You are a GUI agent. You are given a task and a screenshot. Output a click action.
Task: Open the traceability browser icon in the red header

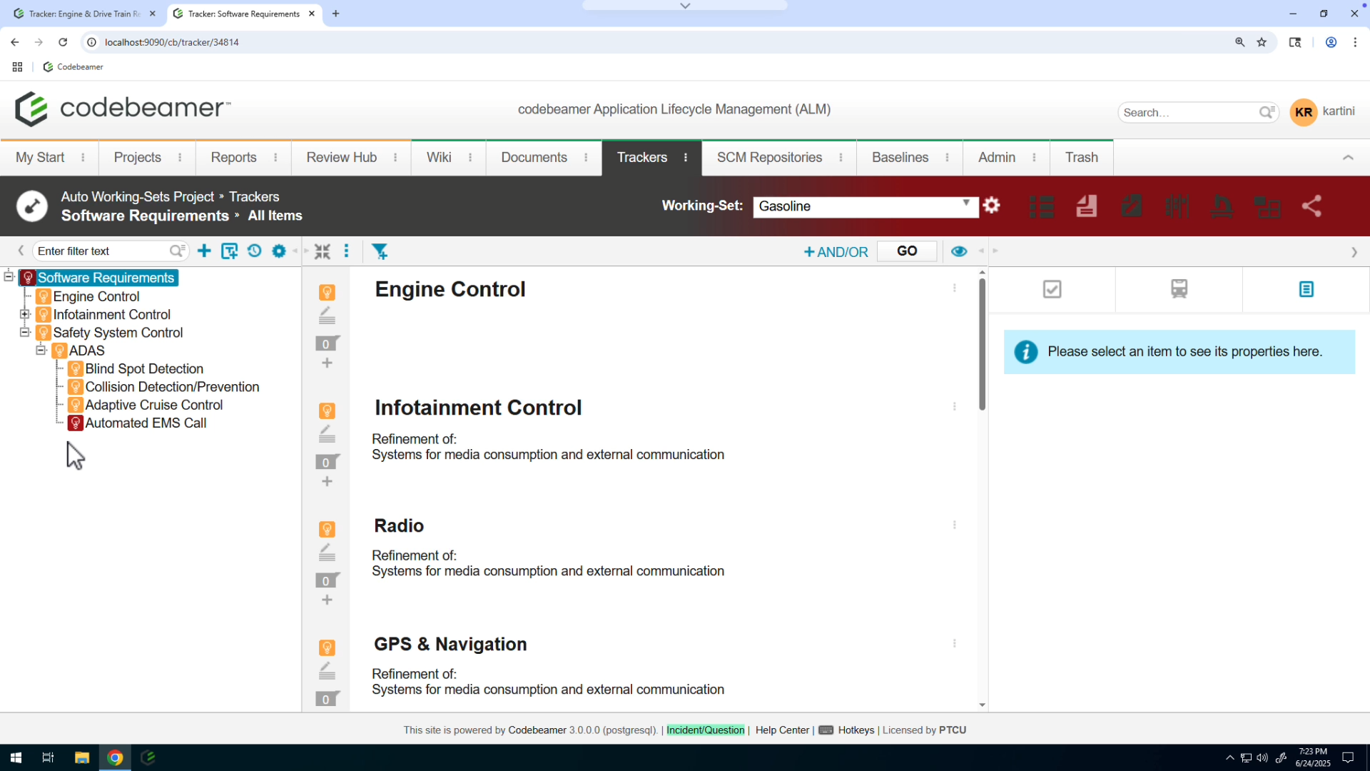click(1267, 206)
